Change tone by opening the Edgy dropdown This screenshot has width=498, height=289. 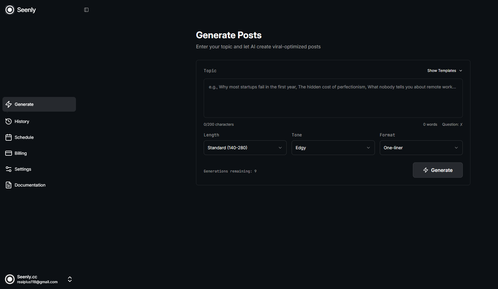click(333, 148)
